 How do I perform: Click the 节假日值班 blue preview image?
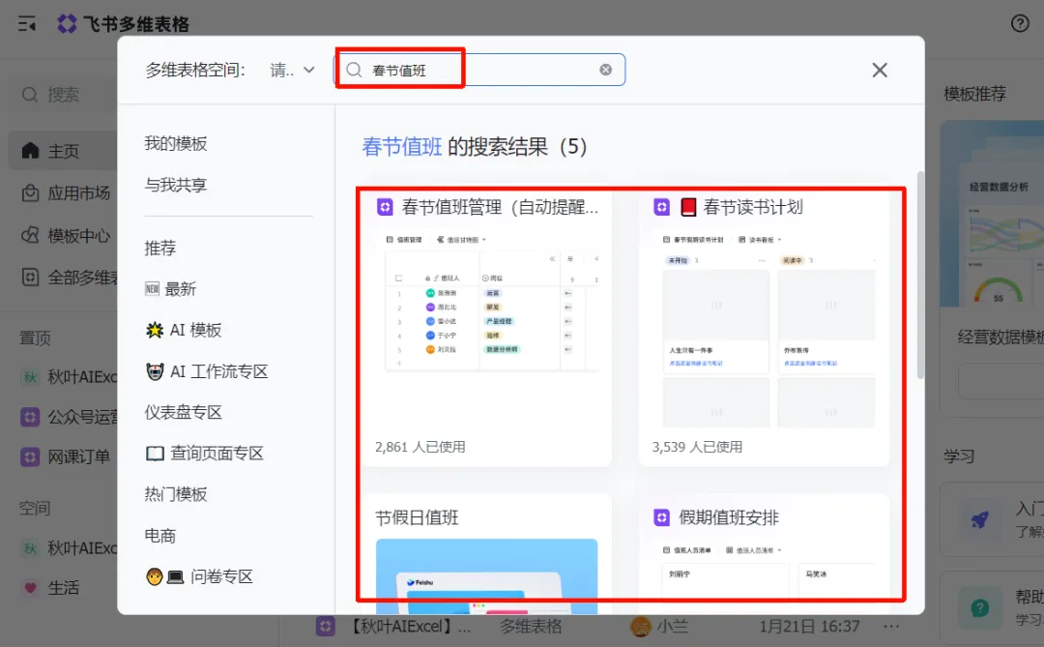(486, 576)
